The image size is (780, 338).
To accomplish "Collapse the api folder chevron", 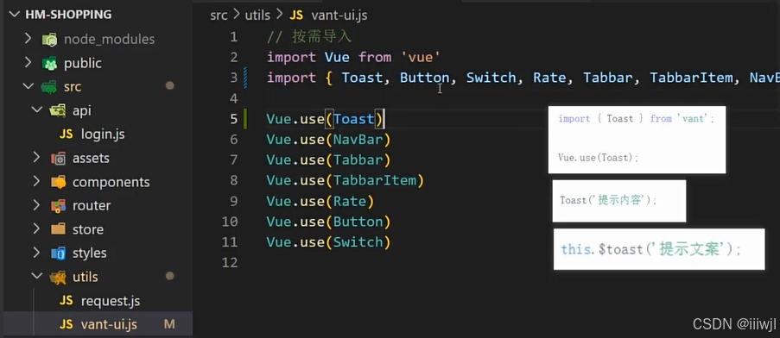I will tap(37, 110).
